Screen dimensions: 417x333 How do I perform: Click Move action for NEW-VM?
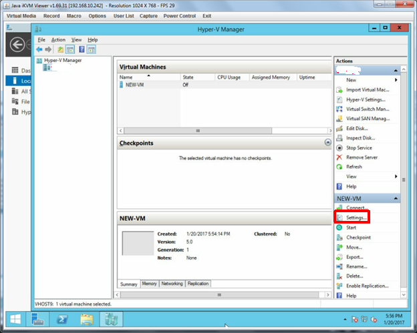click(x=354, y=247)
